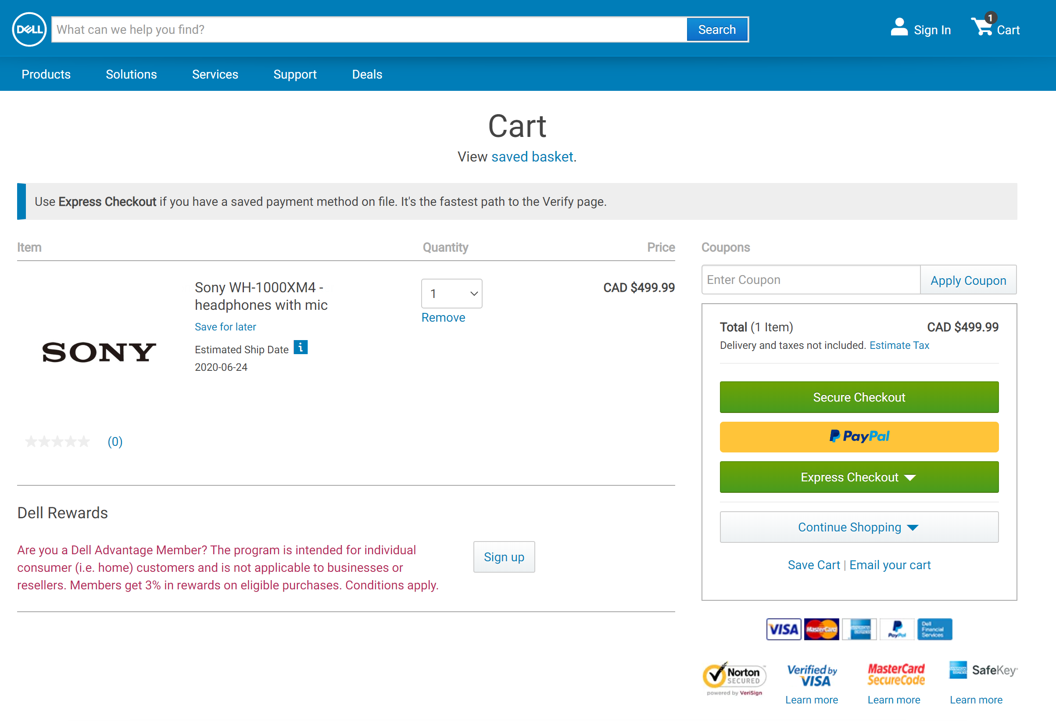This screenshot has width=1056, height=721.
Task: Click the American Express SafeKey logo
Action: tap(983, 670)
